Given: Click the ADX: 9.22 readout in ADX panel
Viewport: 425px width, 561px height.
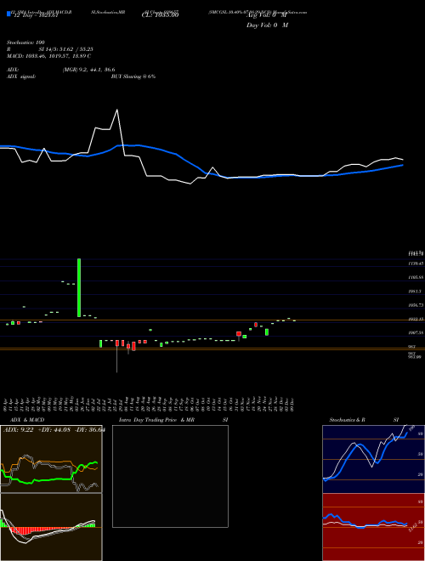Looking at the screenshot, I should [x=18, y=430].
